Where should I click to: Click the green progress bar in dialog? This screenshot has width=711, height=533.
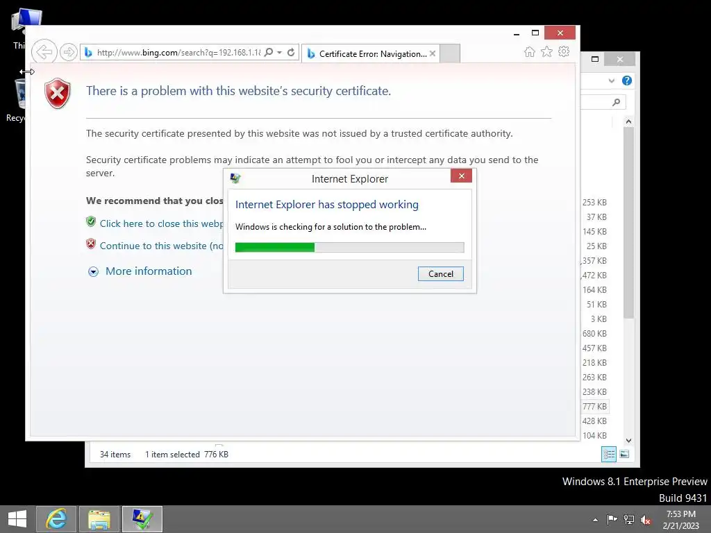(275, 247)
